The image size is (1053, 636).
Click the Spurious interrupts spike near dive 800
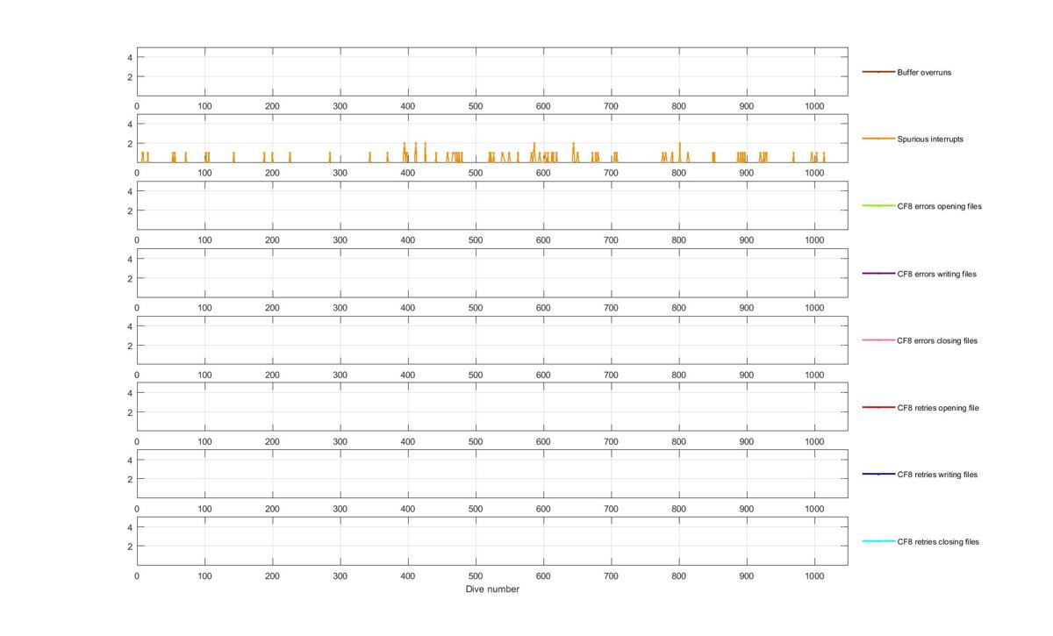click(679, 152)
